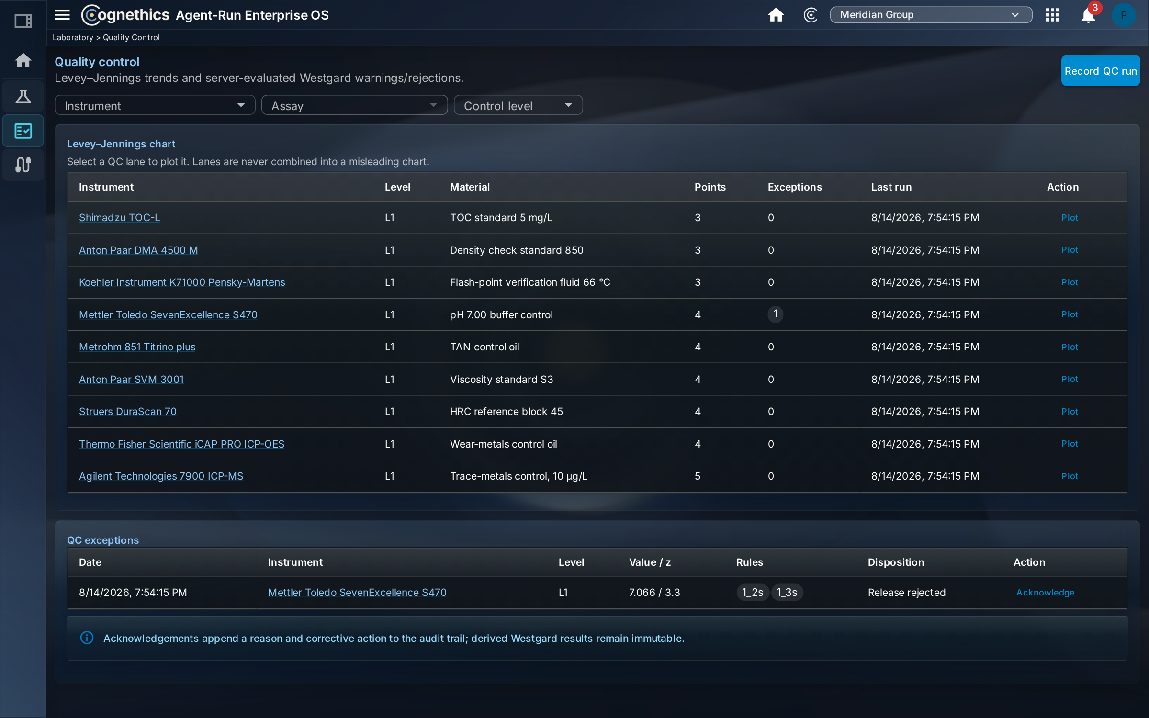Image resolution: width=1149 pixels, height=718 pixels.
Task: Open Shimadzu TOC-L instrument link
Action: tap(119, 217)
